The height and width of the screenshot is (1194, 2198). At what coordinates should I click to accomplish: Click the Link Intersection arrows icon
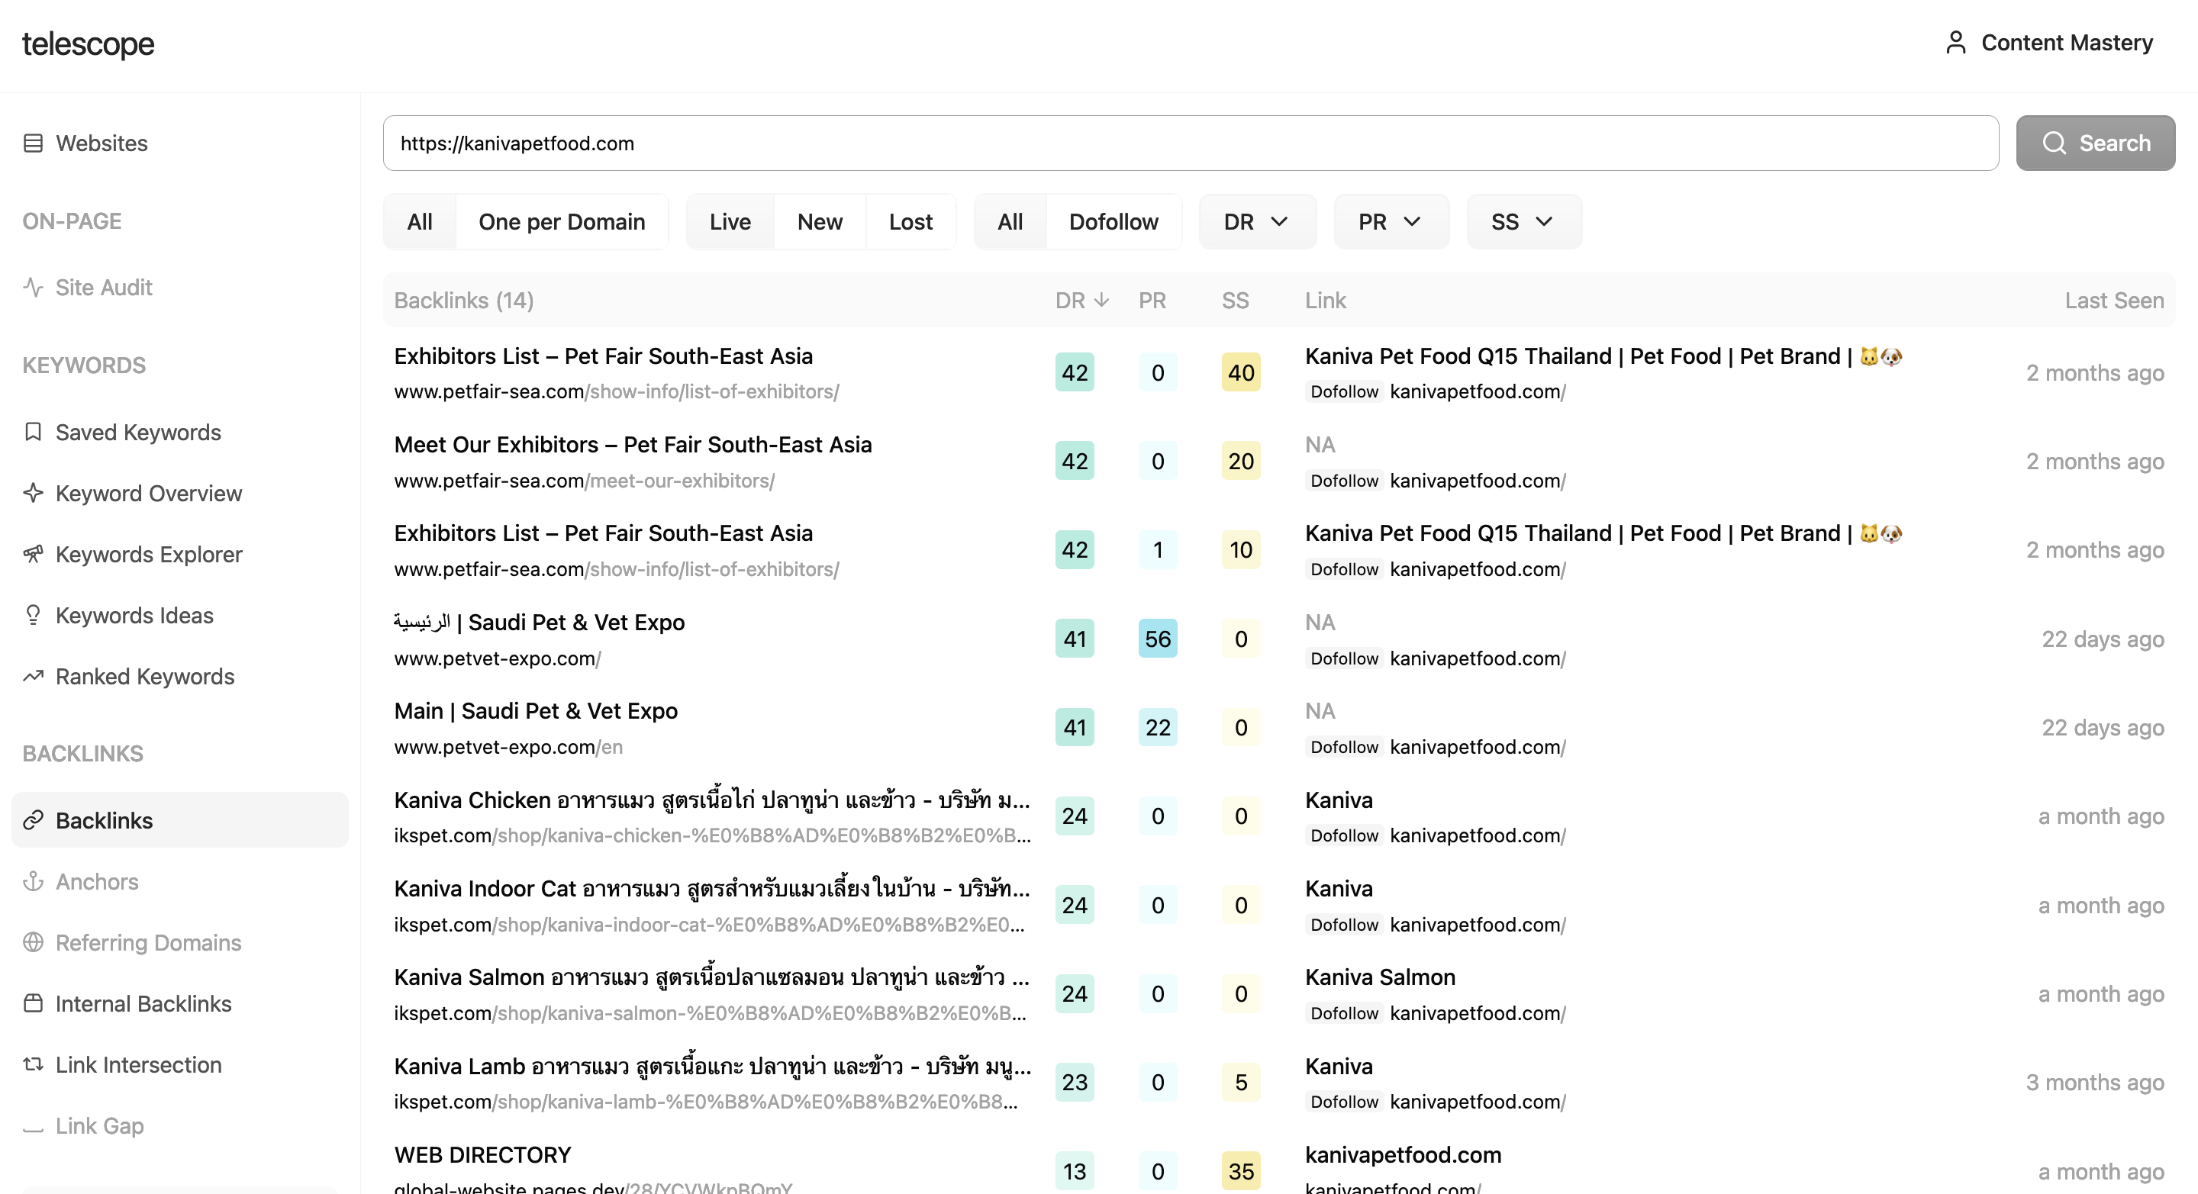pos(34,1064)
